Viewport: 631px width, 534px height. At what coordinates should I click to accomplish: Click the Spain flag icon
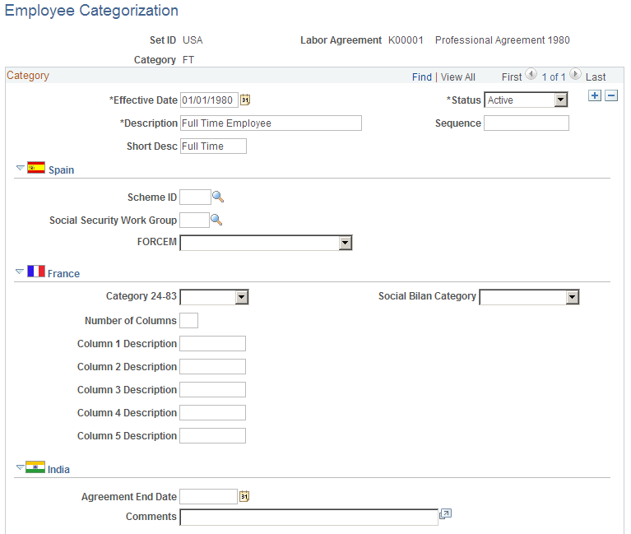pos(36,167)
